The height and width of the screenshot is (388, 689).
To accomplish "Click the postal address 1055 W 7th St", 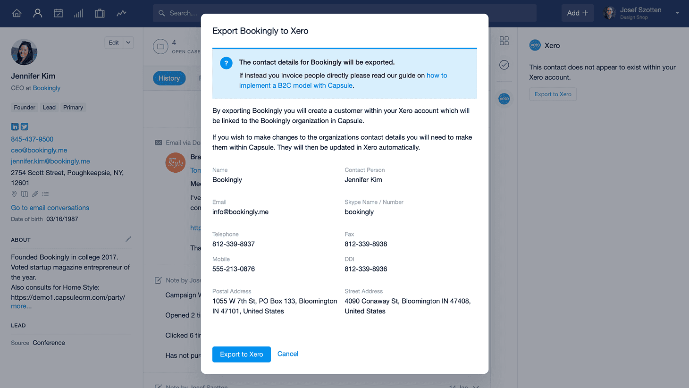I will click(275, 306).
